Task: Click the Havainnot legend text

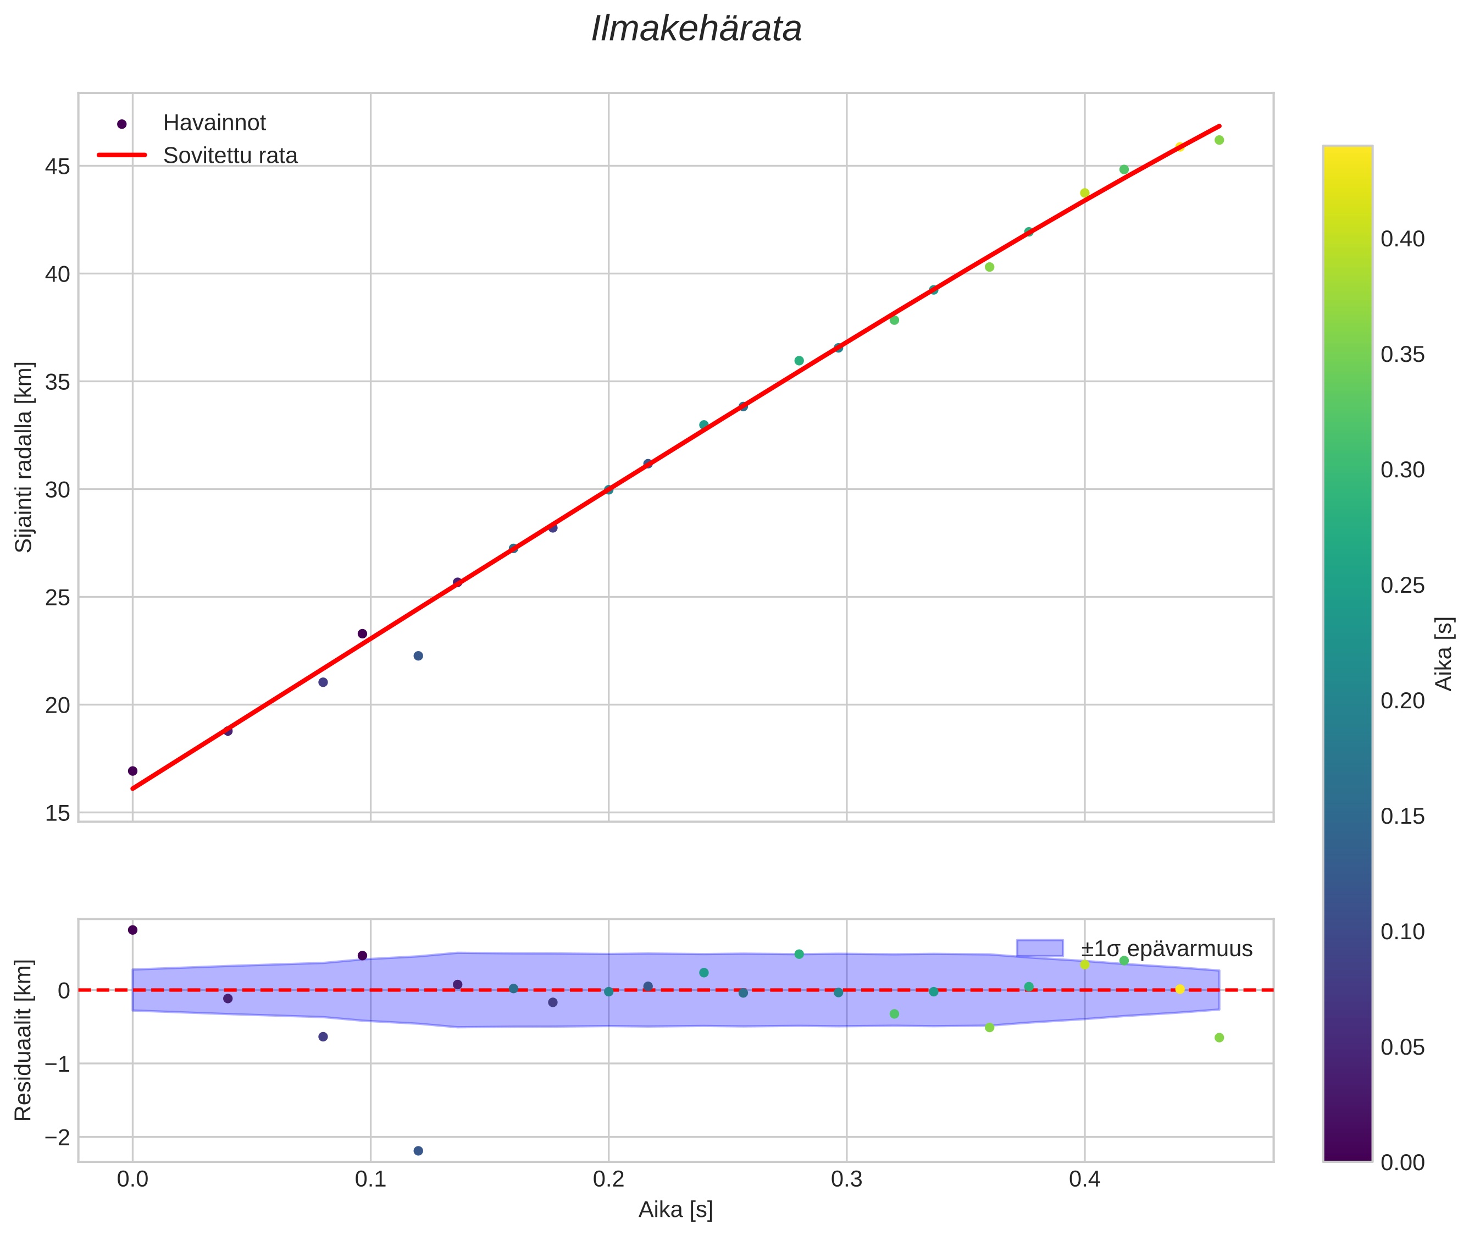Action: click(214, 123)
